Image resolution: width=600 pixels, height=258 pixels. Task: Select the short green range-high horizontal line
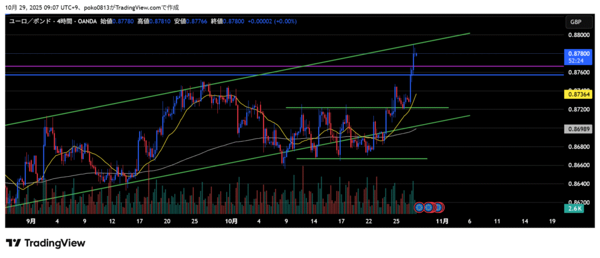363,108
